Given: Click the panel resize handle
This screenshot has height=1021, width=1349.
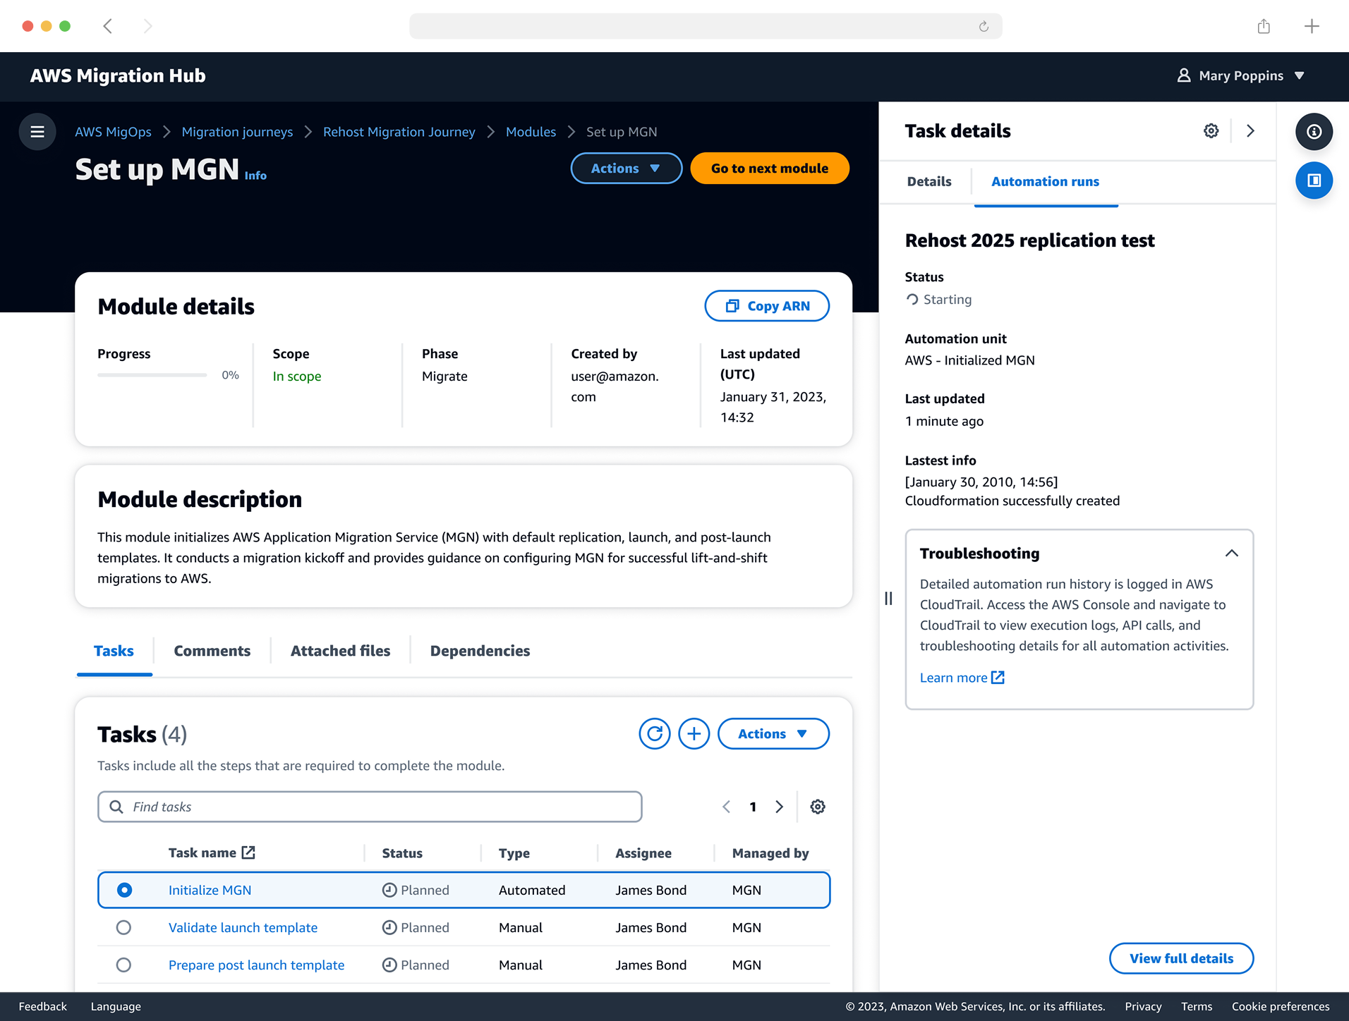Looking at the screenshot, I should point(888,599).
